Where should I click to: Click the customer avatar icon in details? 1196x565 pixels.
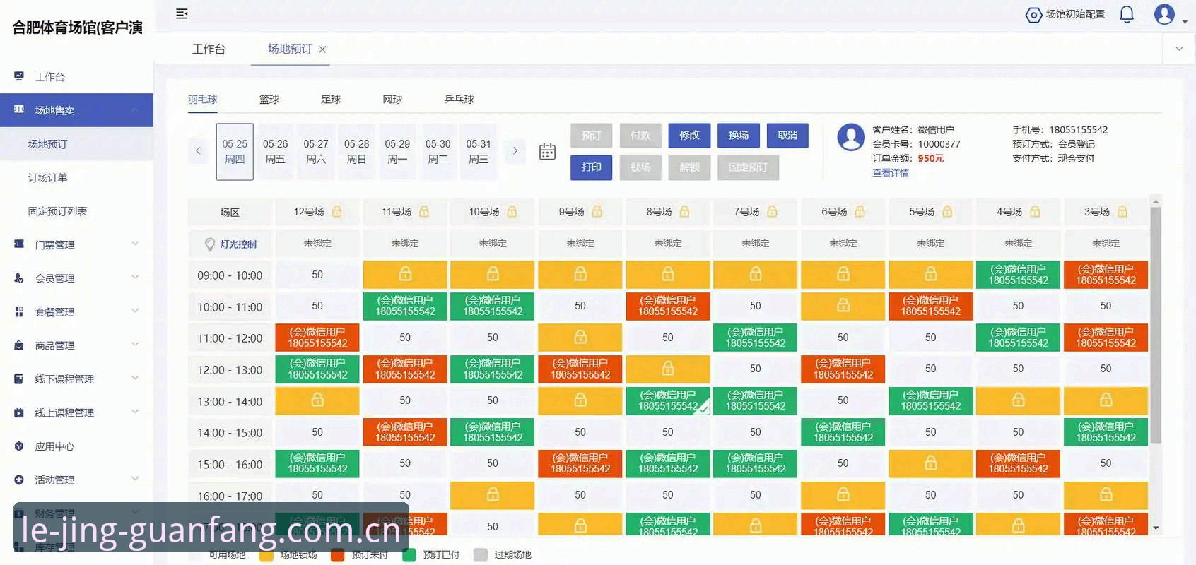point(851,137)
